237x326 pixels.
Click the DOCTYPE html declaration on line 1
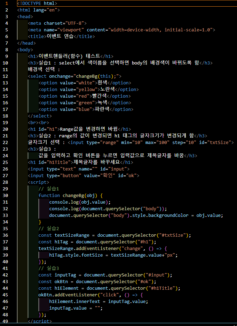tap(37, 3)
